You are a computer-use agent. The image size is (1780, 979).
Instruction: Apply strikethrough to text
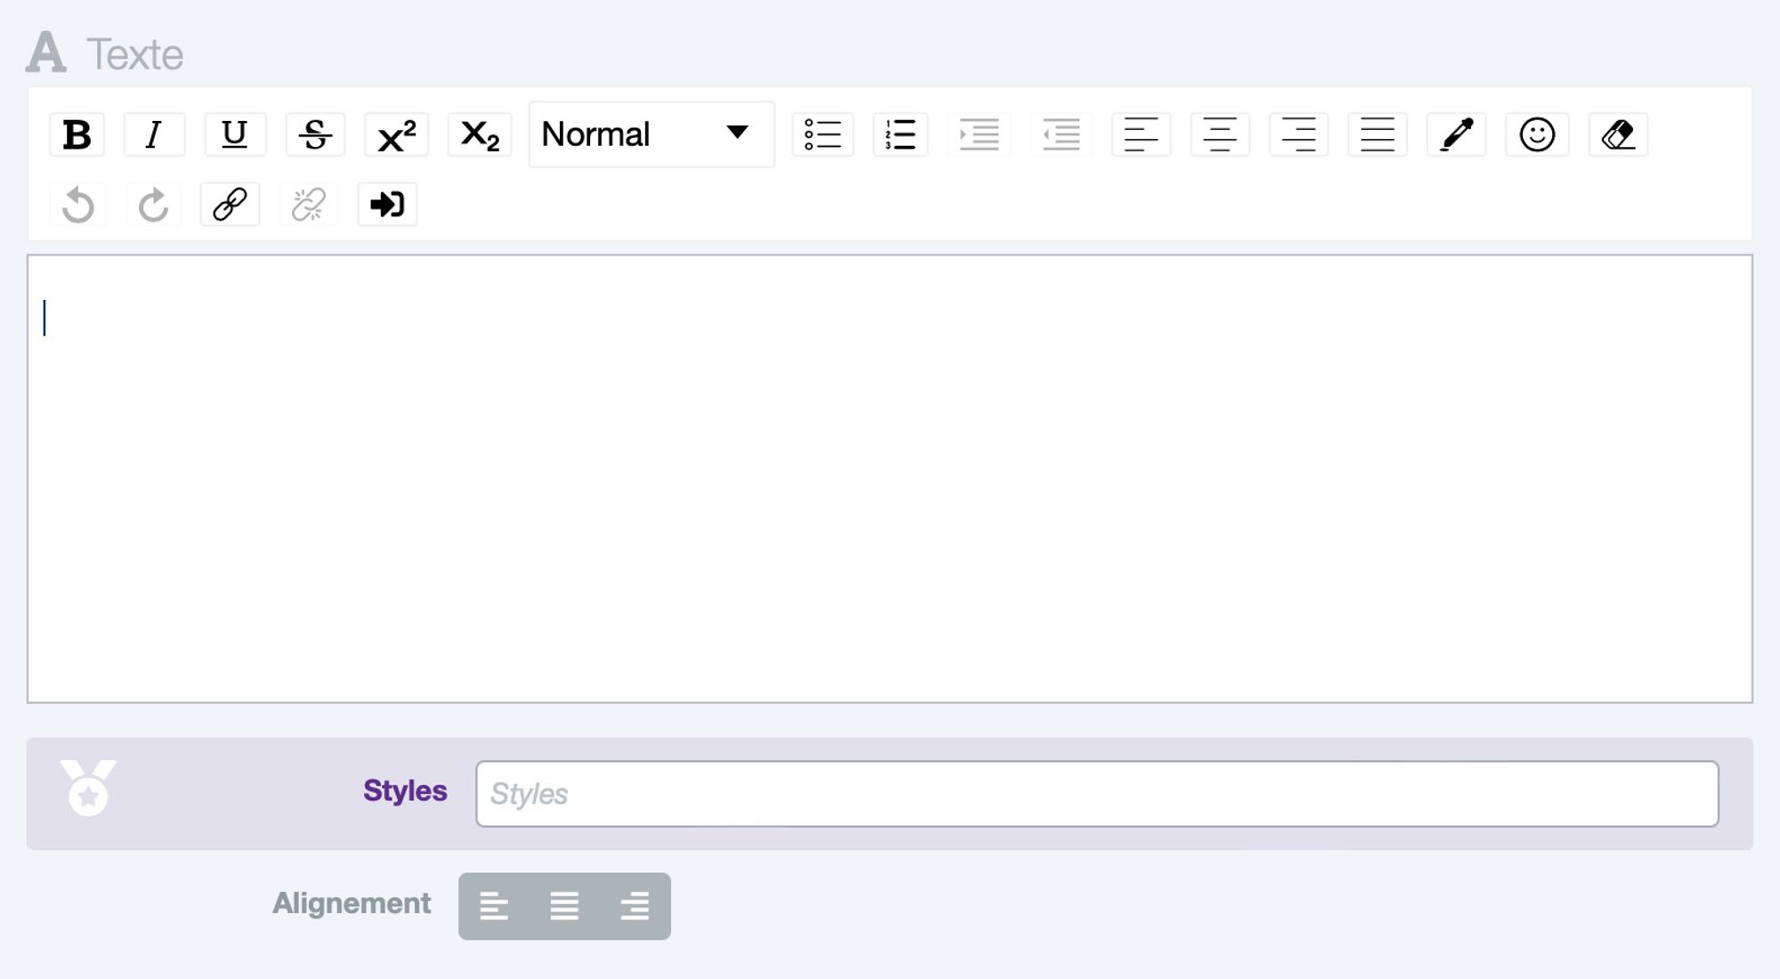(x=315, y=134)
